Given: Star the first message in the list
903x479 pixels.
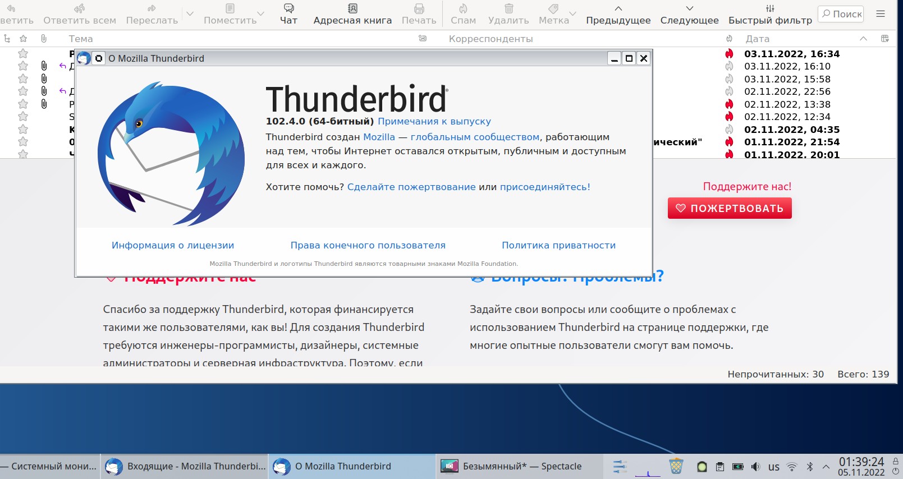Looking at the screenshot, I should [x=23, y=54].
